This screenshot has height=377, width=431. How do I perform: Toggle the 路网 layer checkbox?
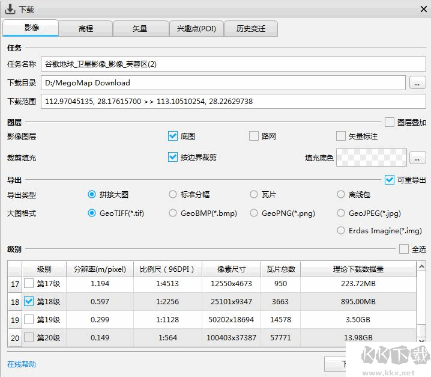click(254, 136)
